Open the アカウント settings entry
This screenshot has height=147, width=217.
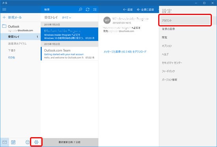(185, 20)
